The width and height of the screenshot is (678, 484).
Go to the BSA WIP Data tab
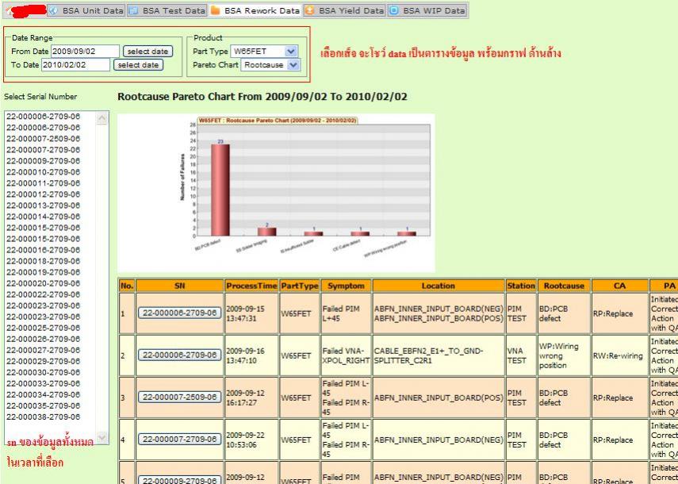[x=427, y=11]
